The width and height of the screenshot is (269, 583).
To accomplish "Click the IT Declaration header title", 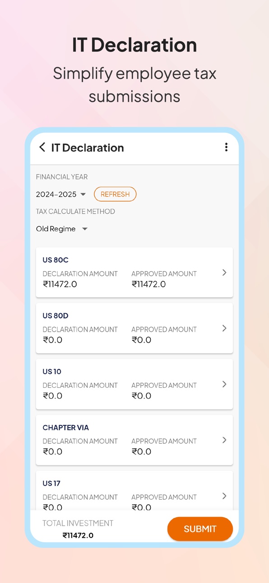I will pos(88,147).
